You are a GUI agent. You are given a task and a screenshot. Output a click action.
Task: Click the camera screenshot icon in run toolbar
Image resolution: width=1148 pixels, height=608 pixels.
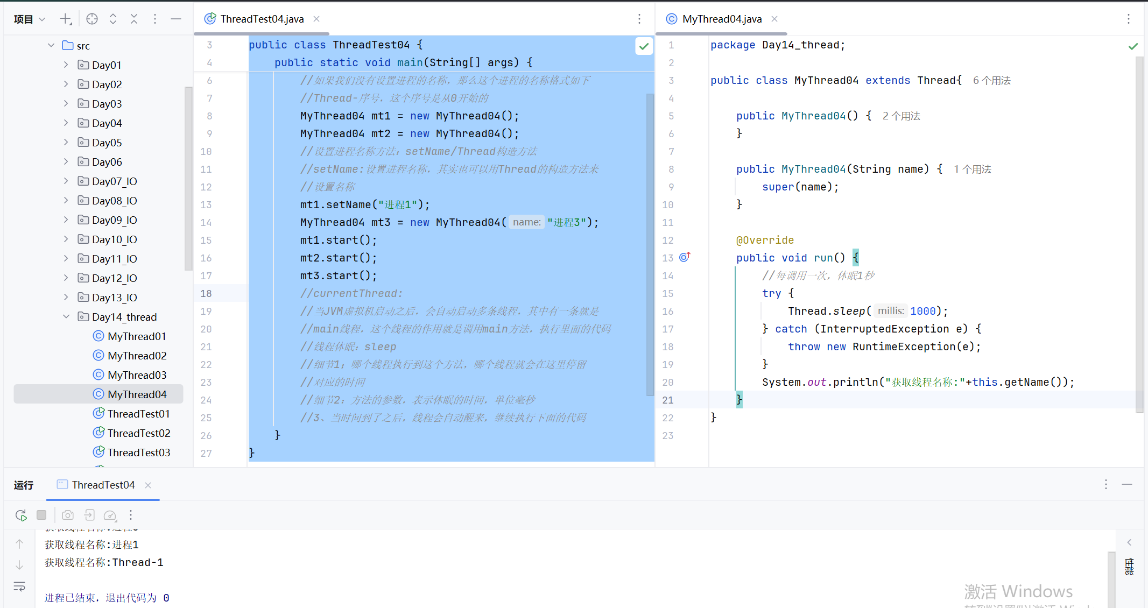68,515
